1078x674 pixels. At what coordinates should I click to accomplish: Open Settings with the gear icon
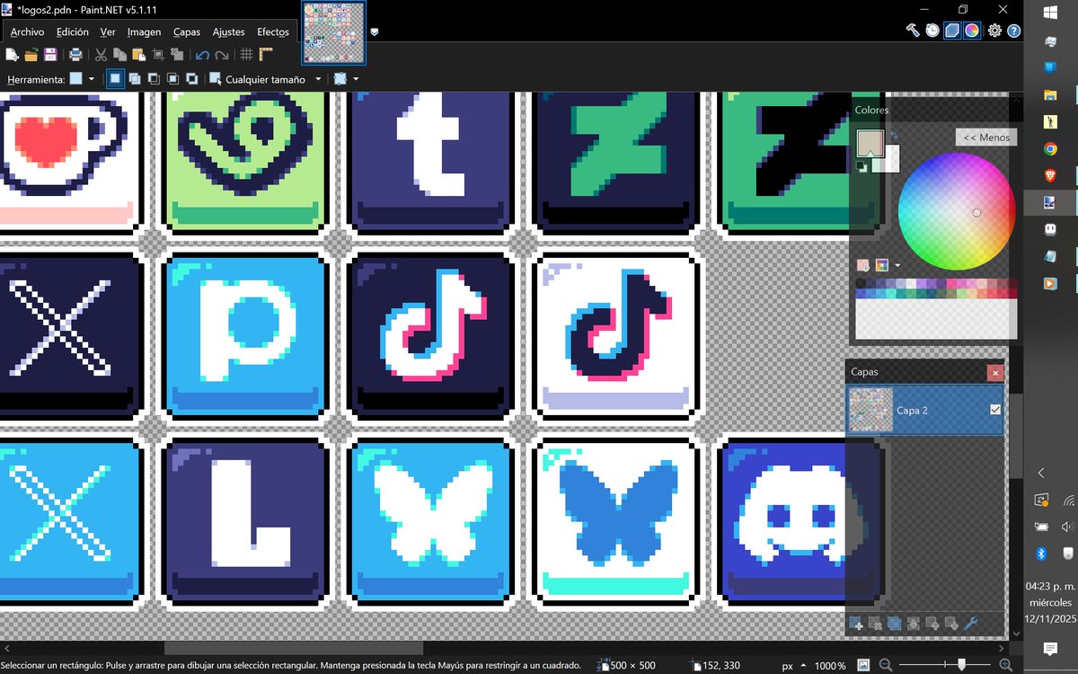point(994,31)
